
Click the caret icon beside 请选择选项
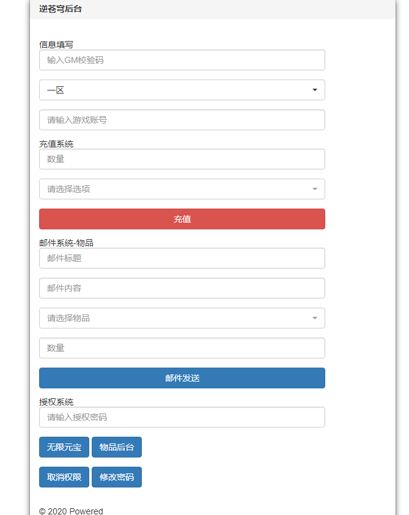[315, 189]
